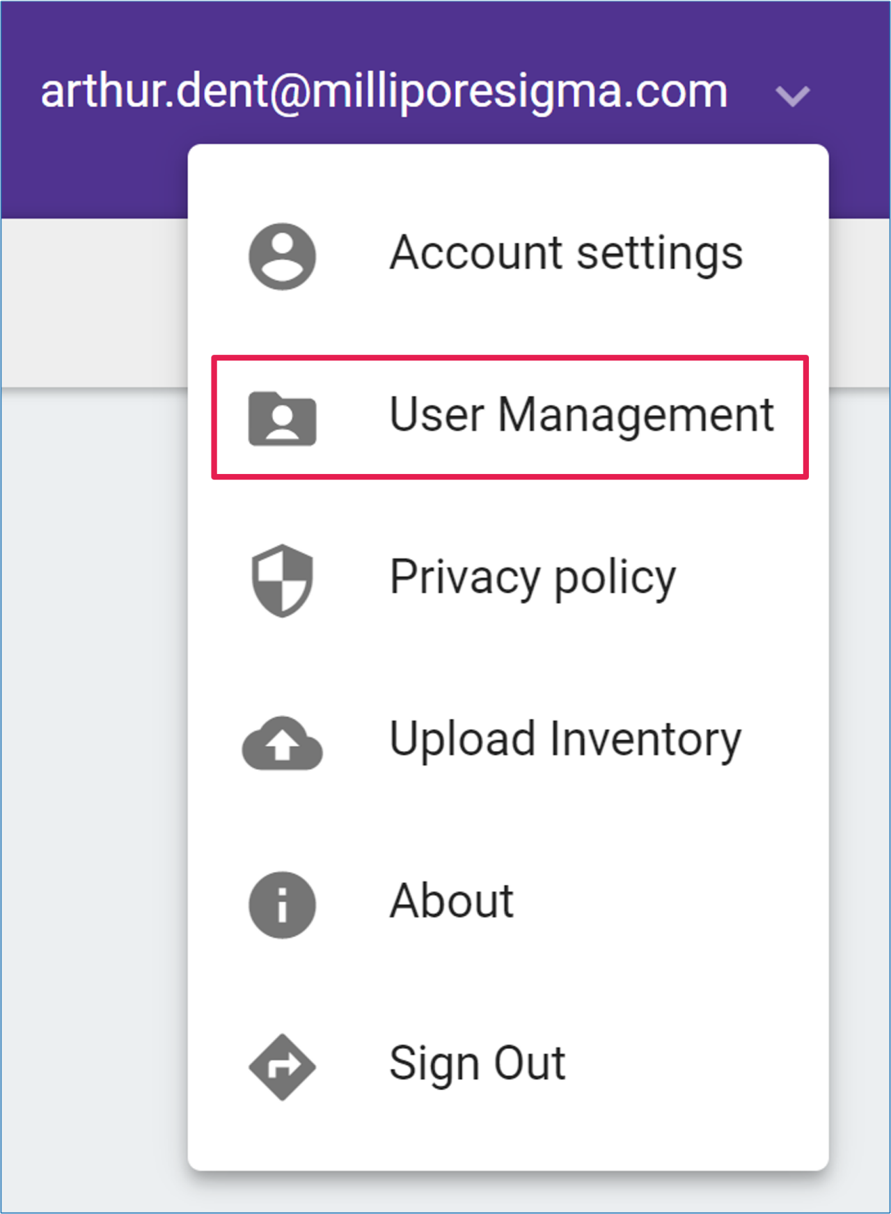Click the About info circle icon

pos(282,904)
